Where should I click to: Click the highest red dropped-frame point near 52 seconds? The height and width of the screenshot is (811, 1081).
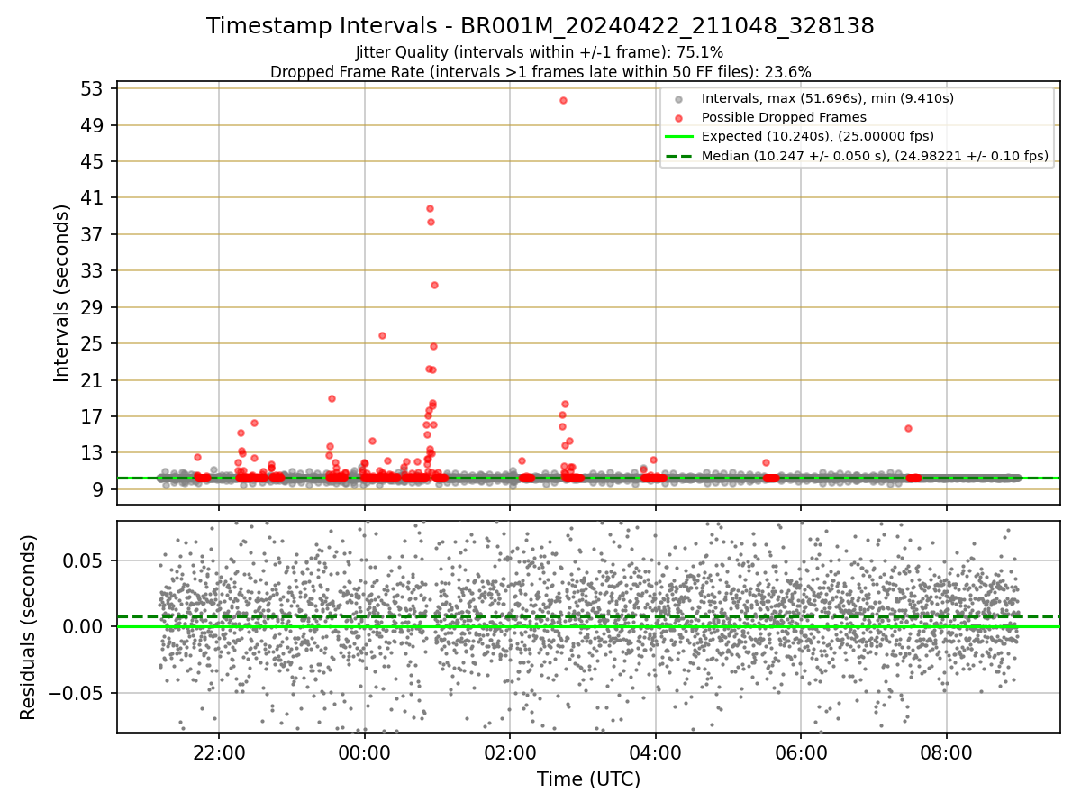pos(563,100)
